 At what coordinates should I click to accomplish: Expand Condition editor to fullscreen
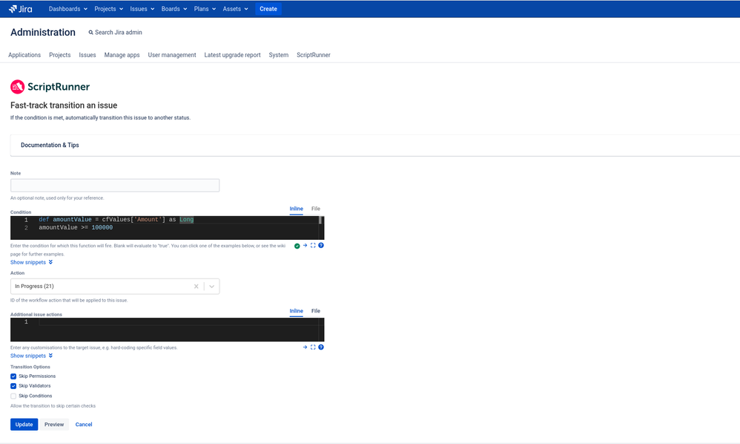(x=313, y=246)
